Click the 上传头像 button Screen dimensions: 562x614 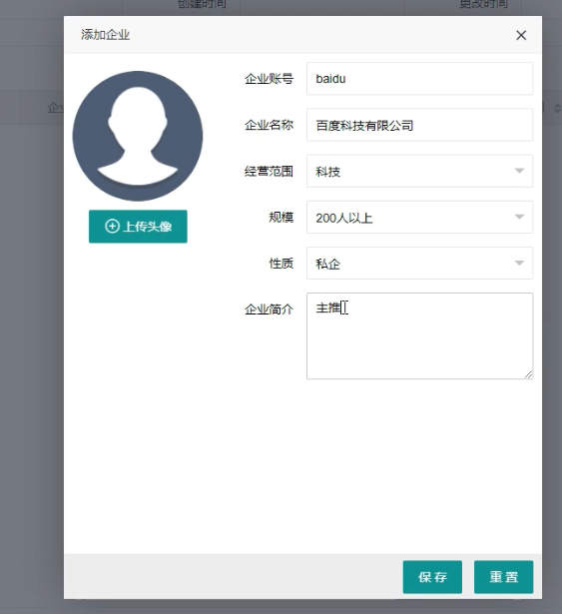point(138,227)
